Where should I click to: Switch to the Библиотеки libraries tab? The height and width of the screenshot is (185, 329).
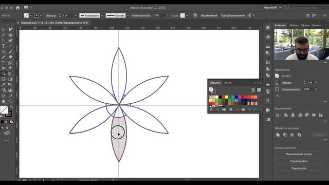pos(294,25)
